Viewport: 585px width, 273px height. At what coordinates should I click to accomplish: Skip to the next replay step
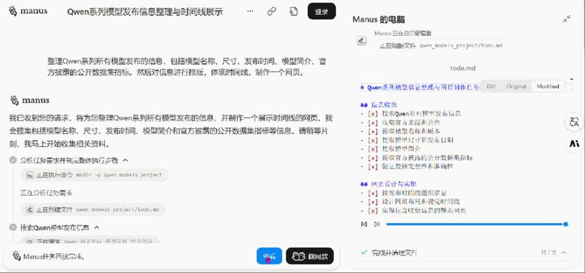click(x=376, y=224)
